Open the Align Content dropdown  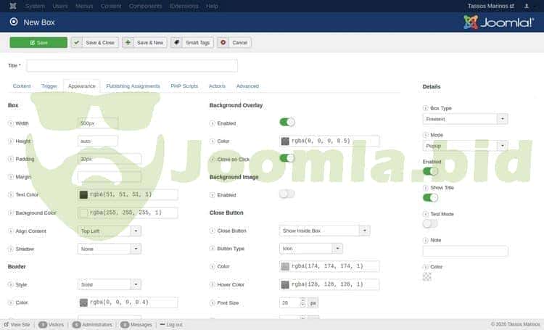coord(109,231)
